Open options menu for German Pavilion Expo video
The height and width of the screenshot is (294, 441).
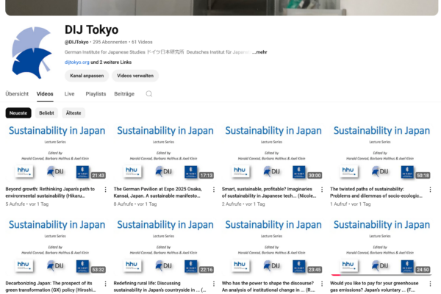214,190
